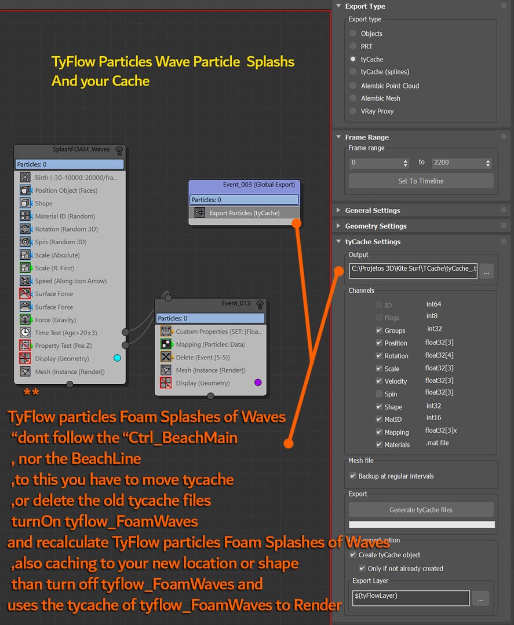This screenshot has height=625, width=514.
Task: Collapse the Export Type rollout
Action: coord(338,6)
